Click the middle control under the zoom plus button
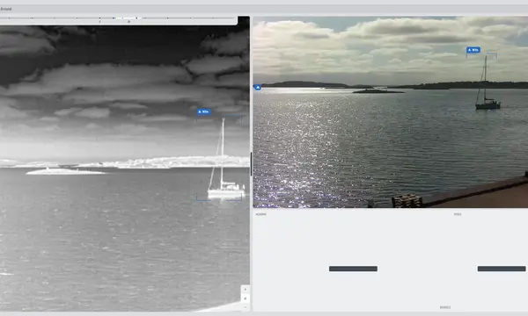Viewport: 528px width, 316px height. click(x=246, y=298)
